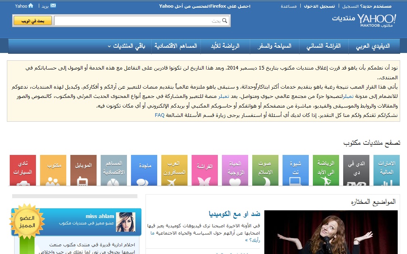The height and width of the screenshot is (254, 407).
Task: Click the miss ahlam member name
Action: tap(100, 216)
